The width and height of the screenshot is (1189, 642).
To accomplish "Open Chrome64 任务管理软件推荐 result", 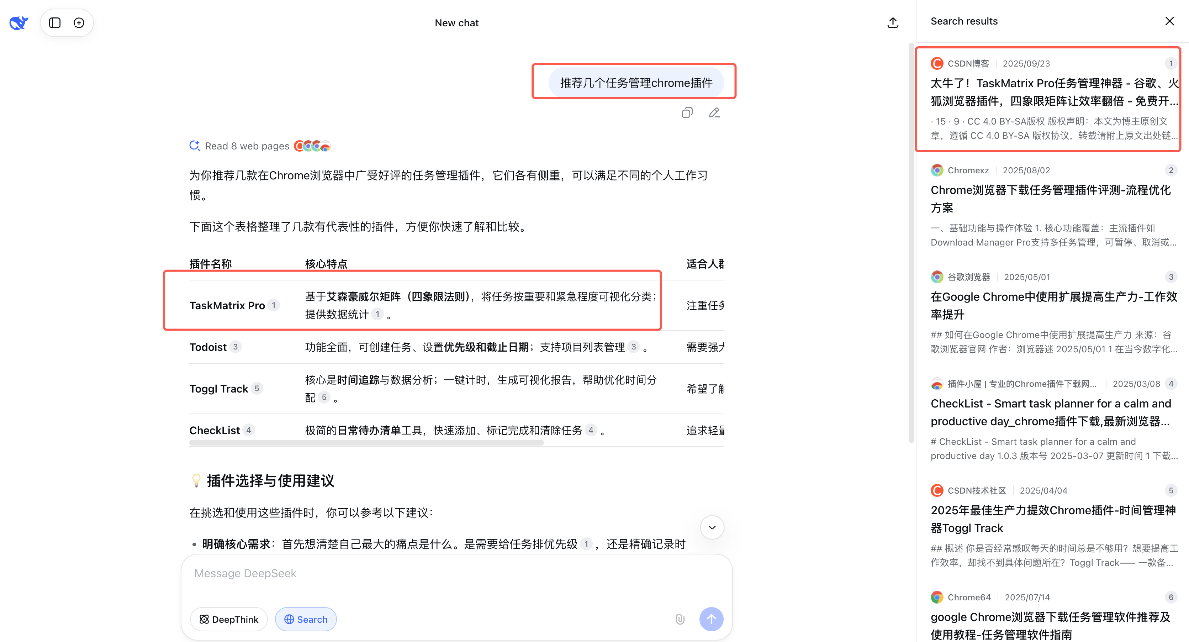I will tap(1053, 616).
